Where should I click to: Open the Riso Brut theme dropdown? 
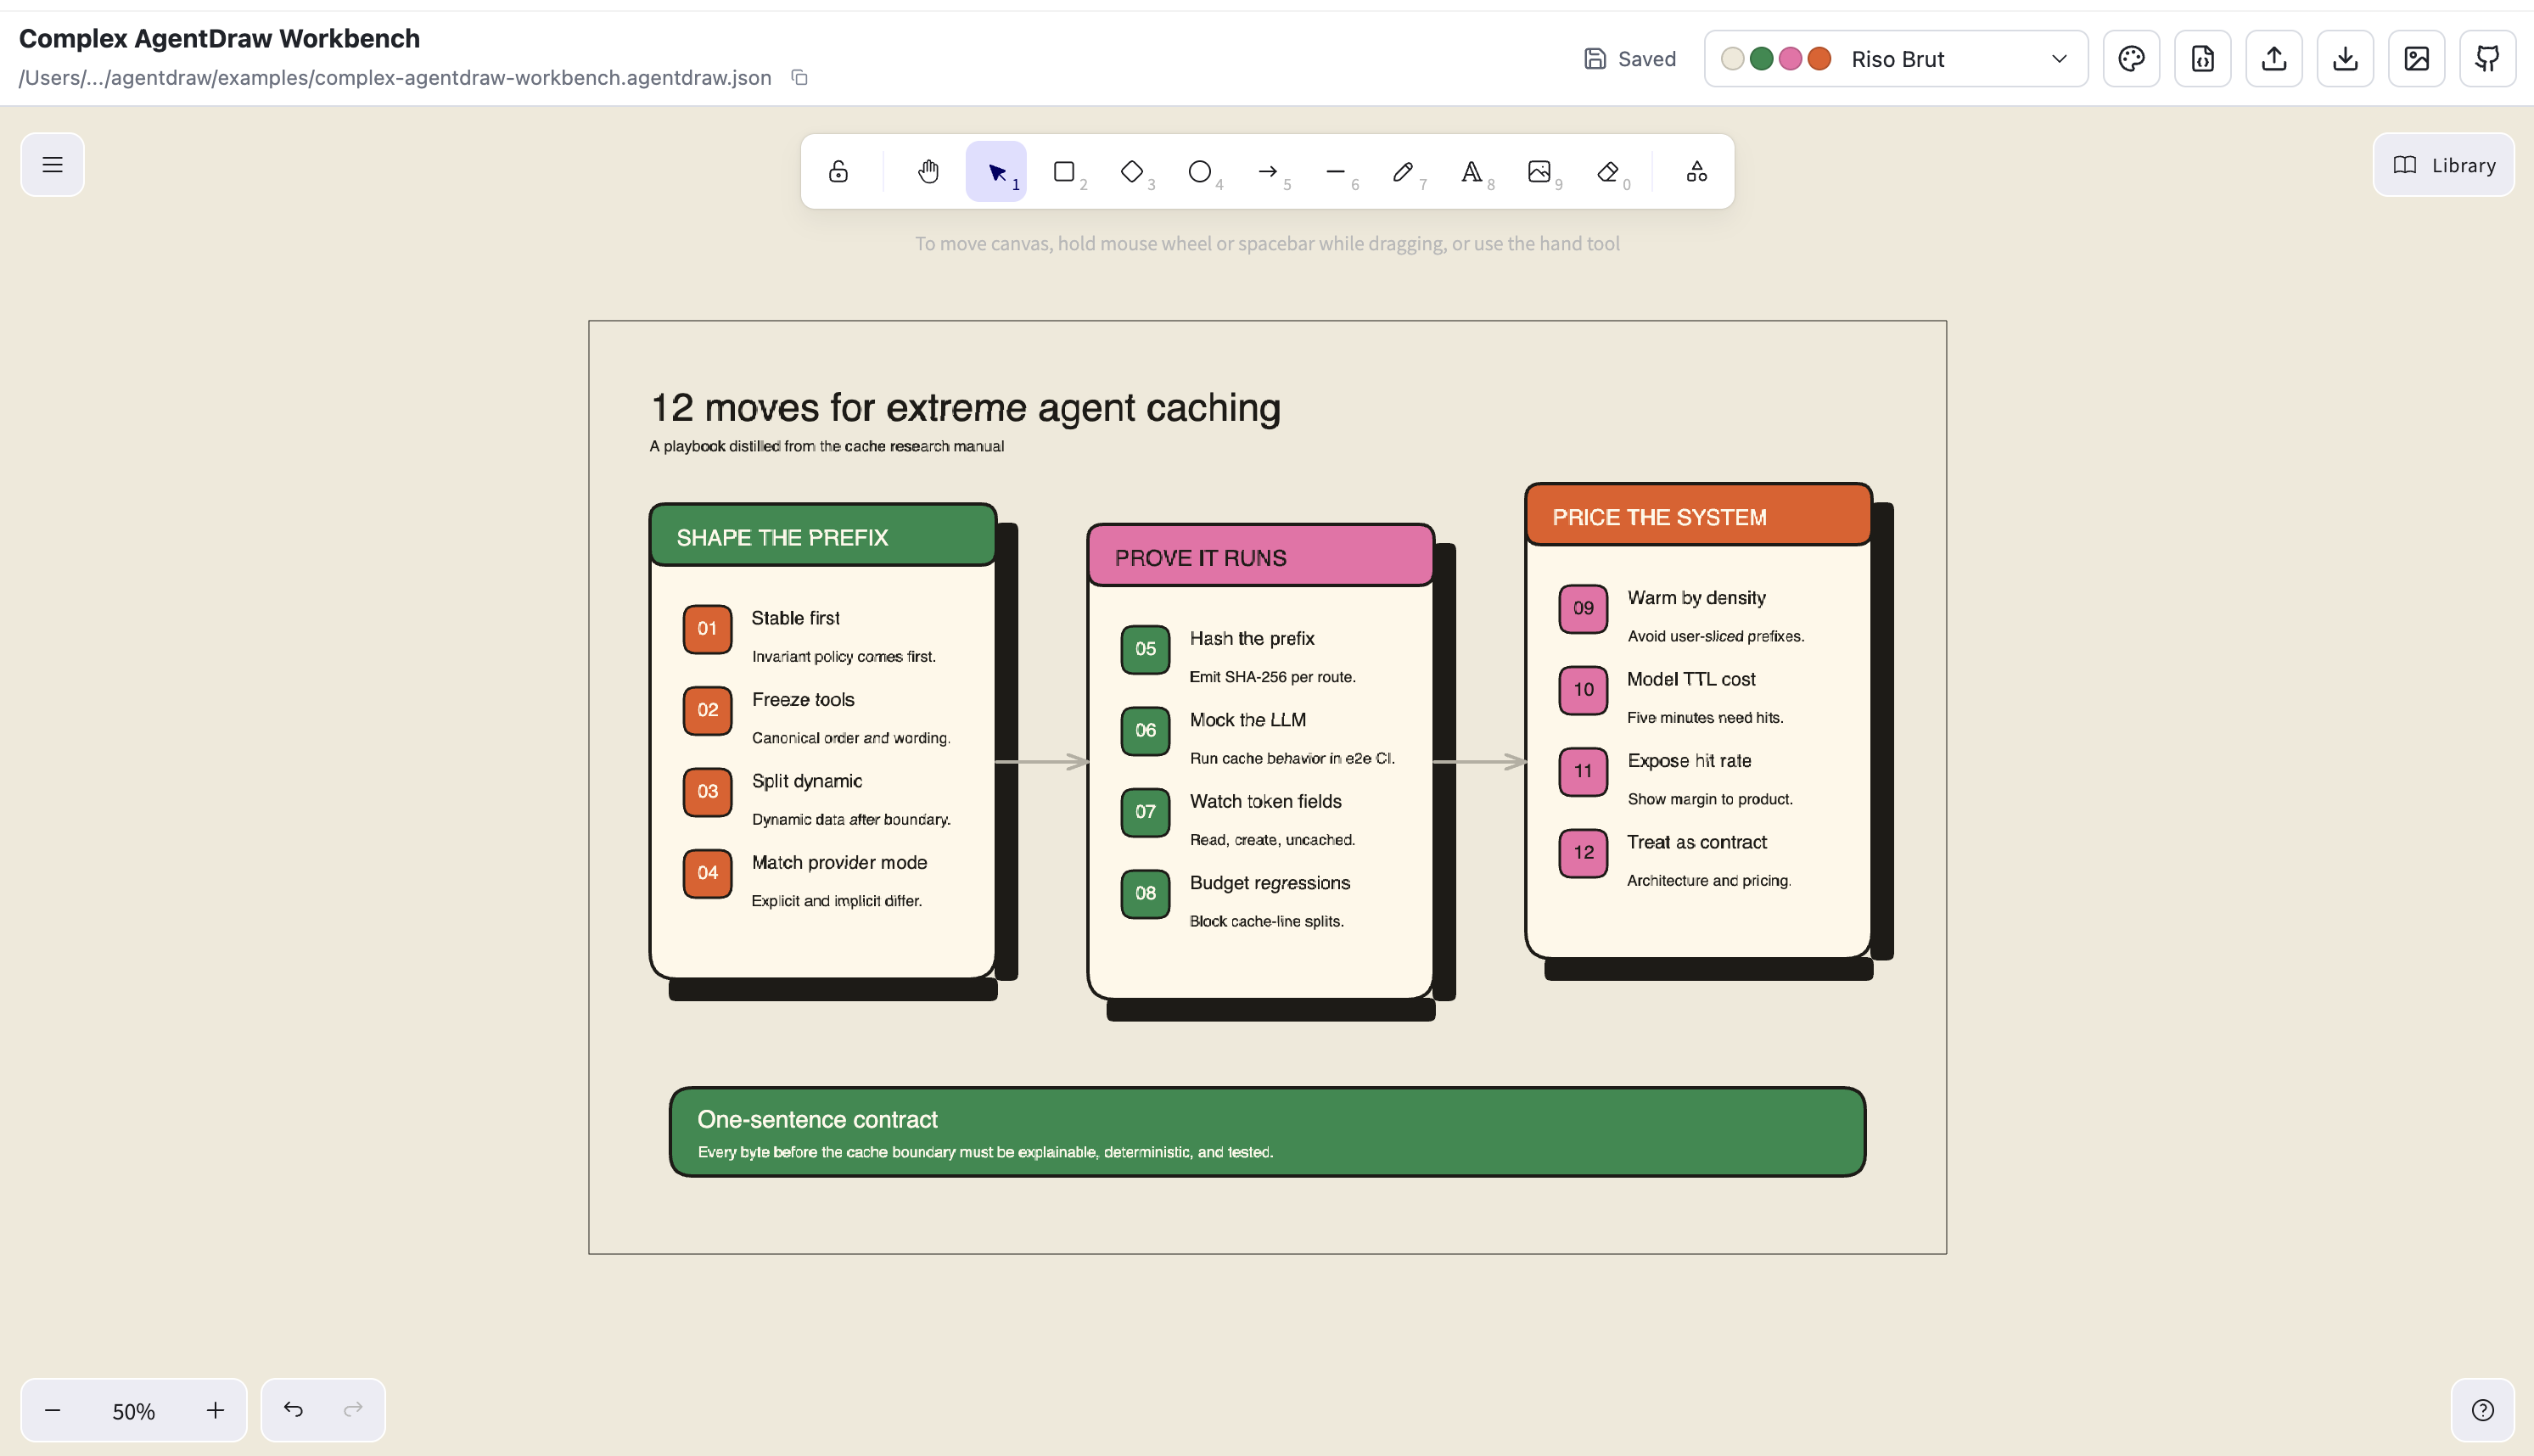[x=1896, y=59]
